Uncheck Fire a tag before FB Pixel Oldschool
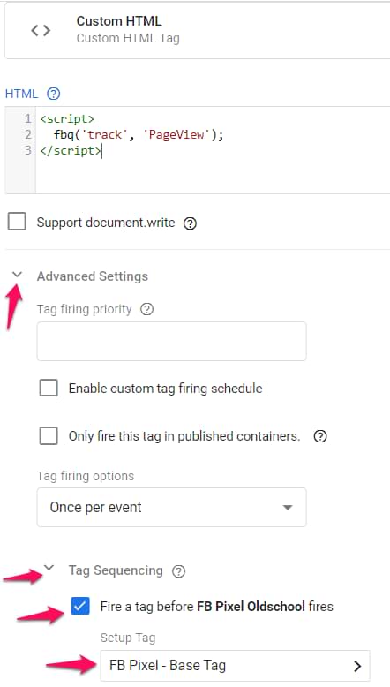This screenshot has width=390, height=687. [x=80, y=607]
